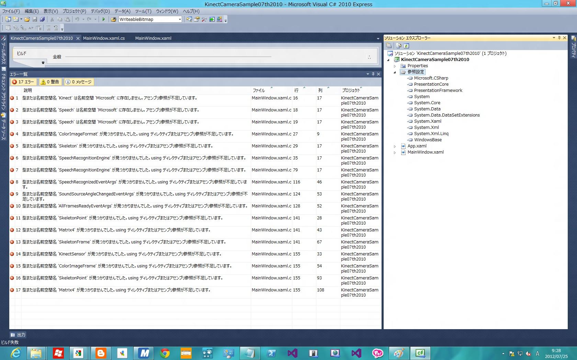577x360 pixels.
Task: Expand the MainWindow.xaml tree node
Action: [395, 152]
